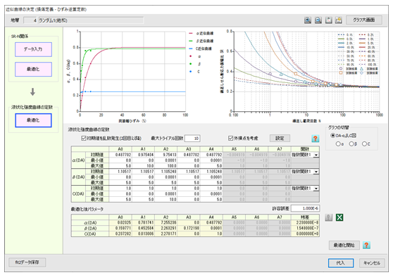This screenshot has width=393, height=275.
Task: Select the C graph radio button
Action: click(364, 144)
